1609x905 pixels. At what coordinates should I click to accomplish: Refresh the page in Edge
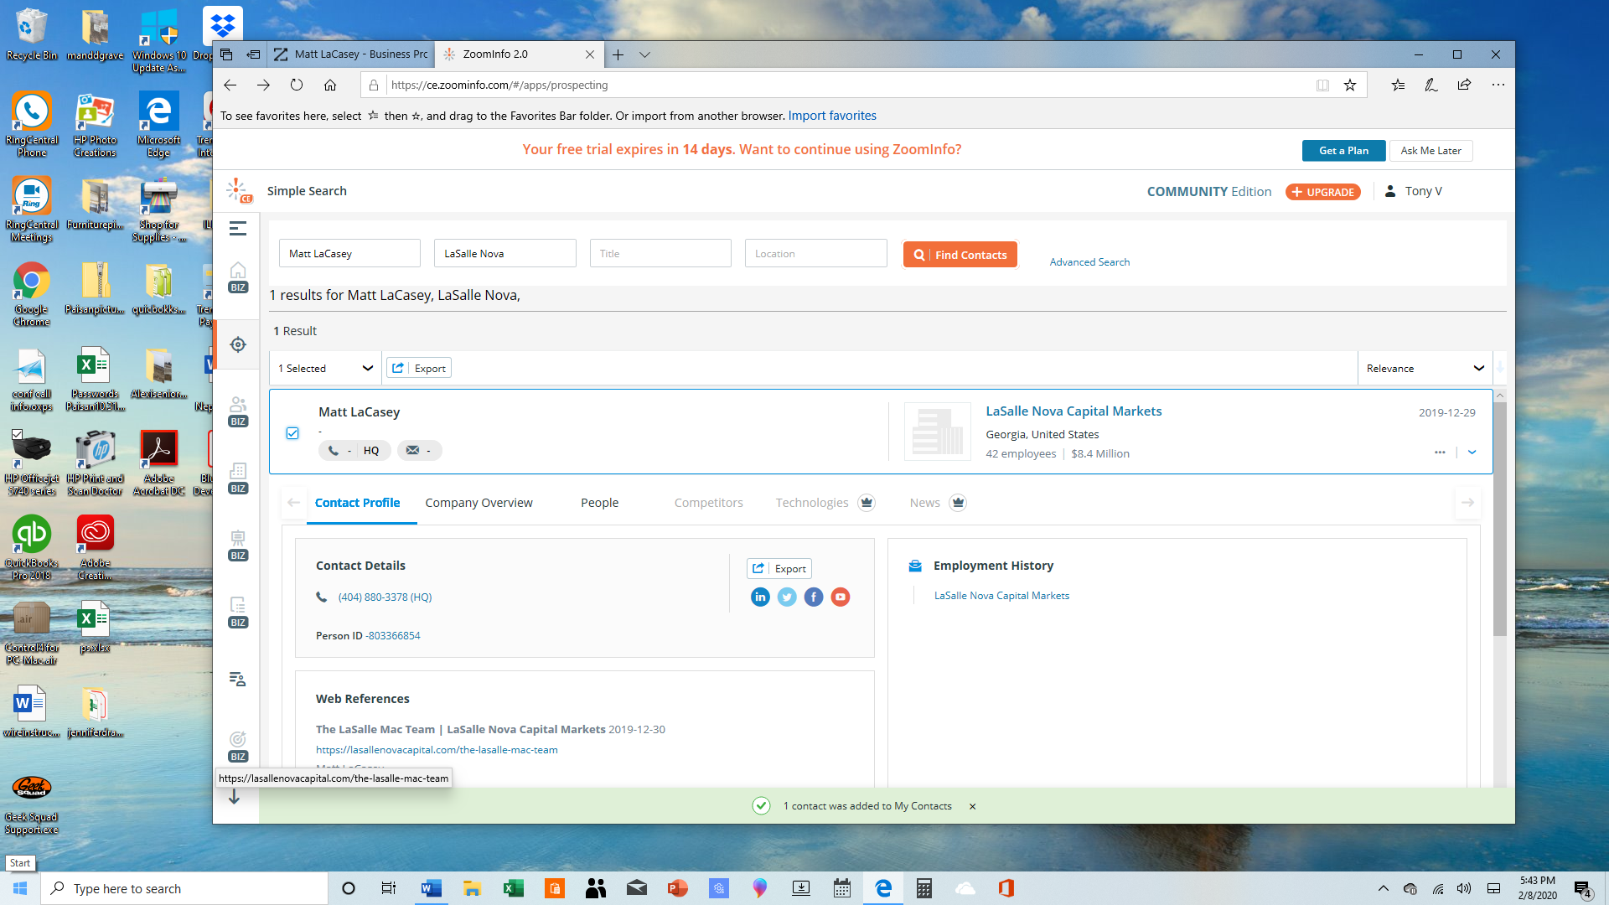(297, 85)
